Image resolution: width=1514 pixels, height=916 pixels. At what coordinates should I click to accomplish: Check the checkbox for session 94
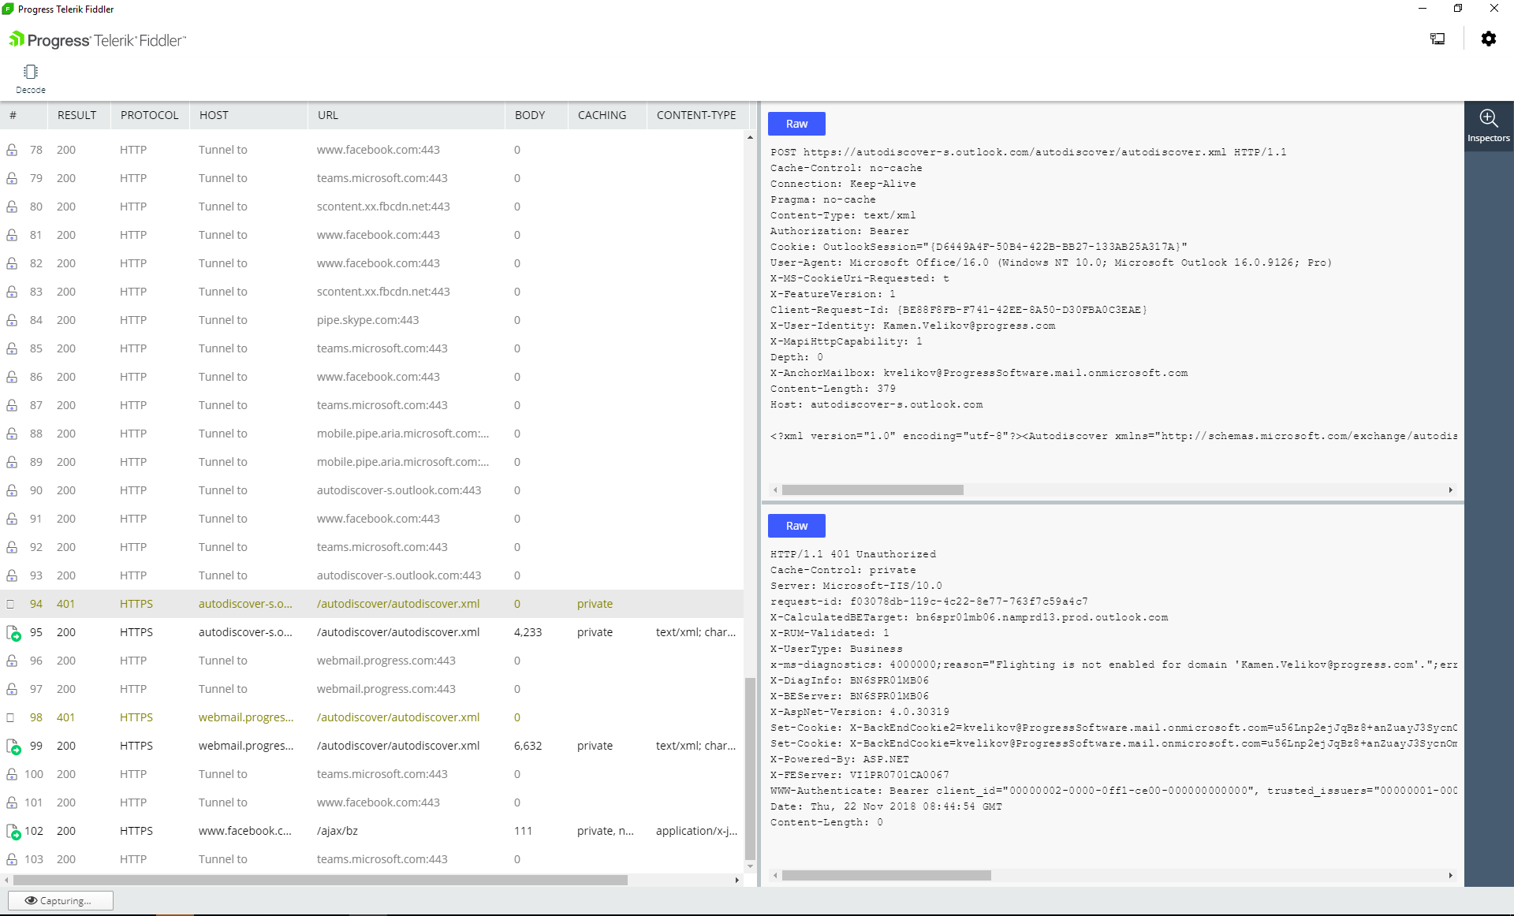[9, 604]
